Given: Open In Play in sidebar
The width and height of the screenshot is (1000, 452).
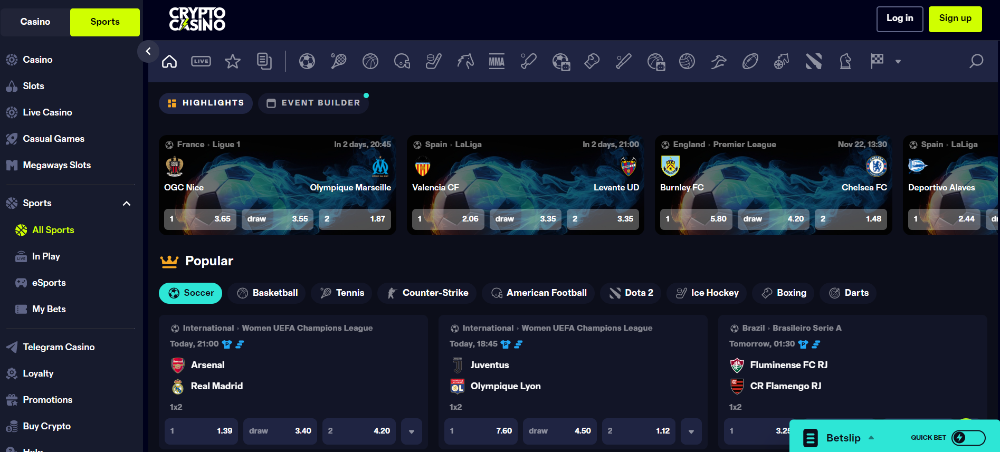Looking at the screenshot, I should pos(46,256).
